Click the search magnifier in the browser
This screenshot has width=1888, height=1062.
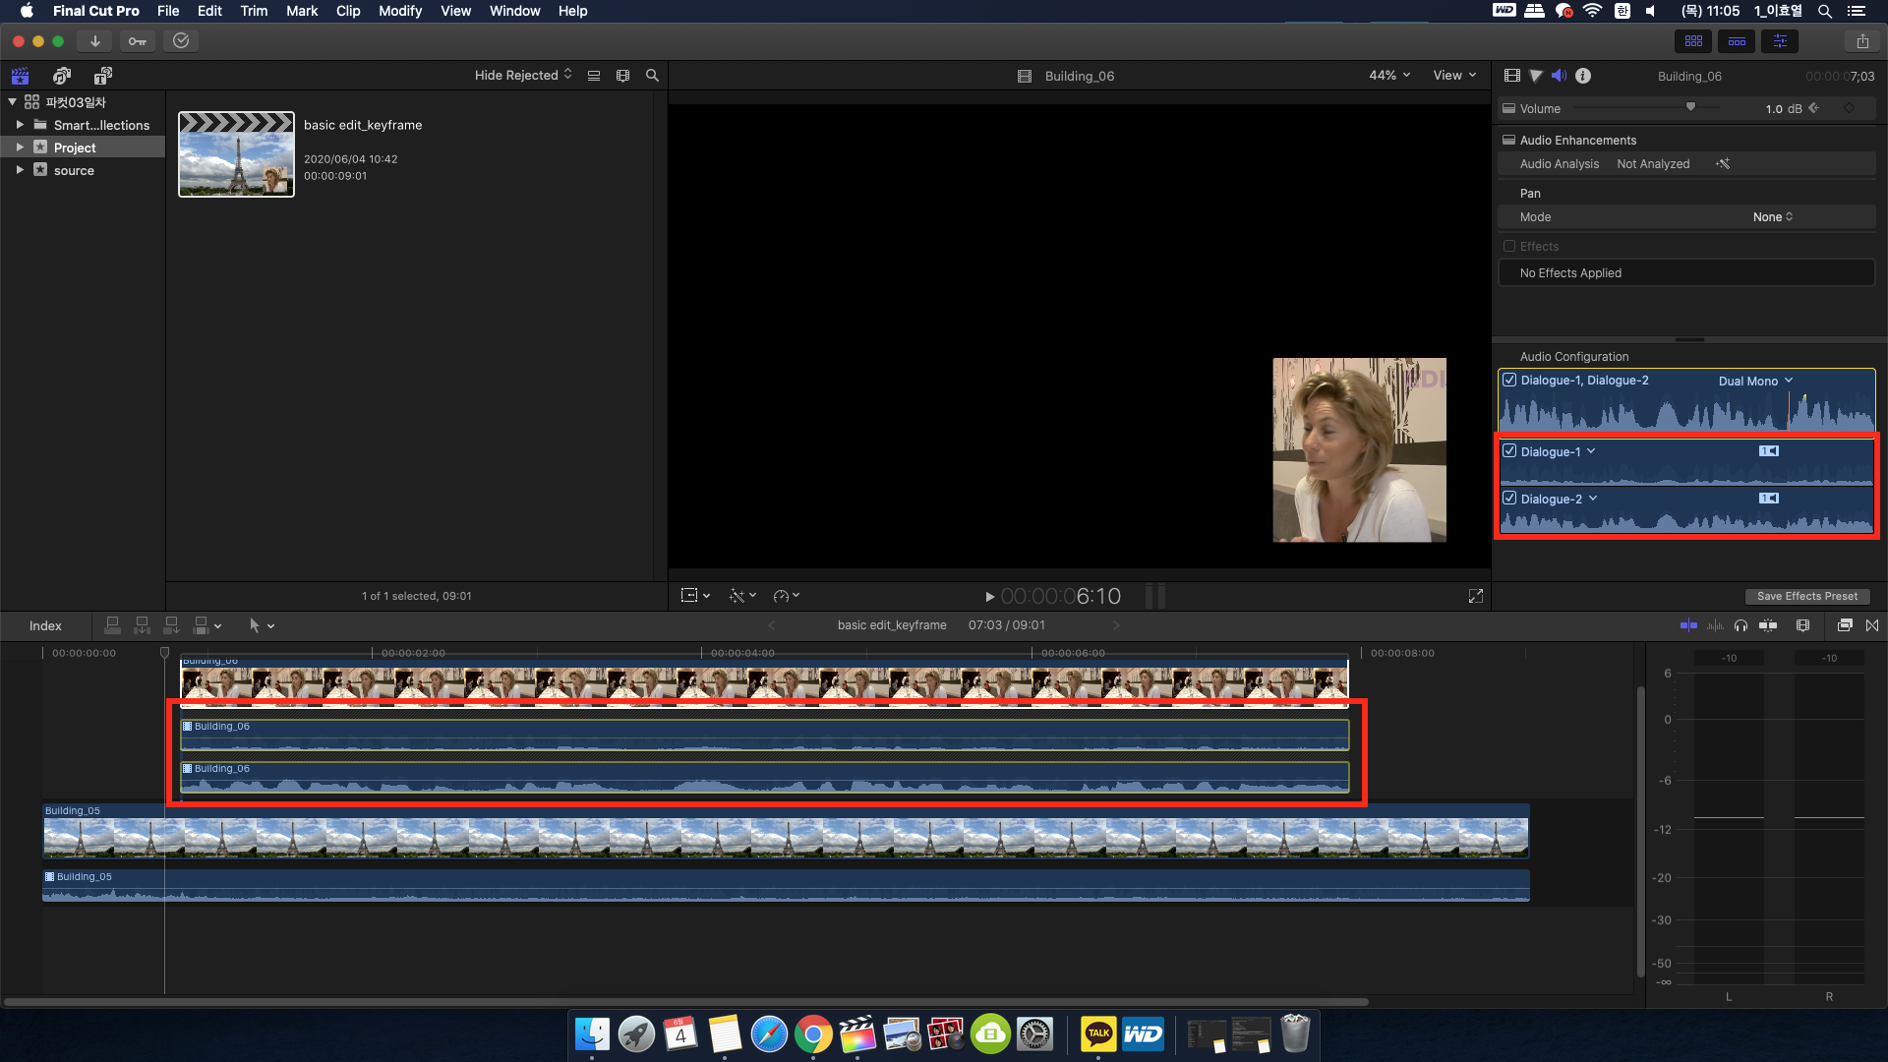pyautogui.click(x=652, y=76)
